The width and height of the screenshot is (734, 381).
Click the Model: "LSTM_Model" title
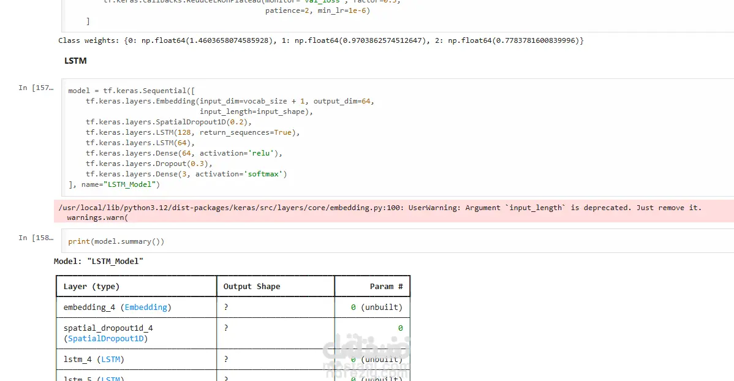point(98,261)
